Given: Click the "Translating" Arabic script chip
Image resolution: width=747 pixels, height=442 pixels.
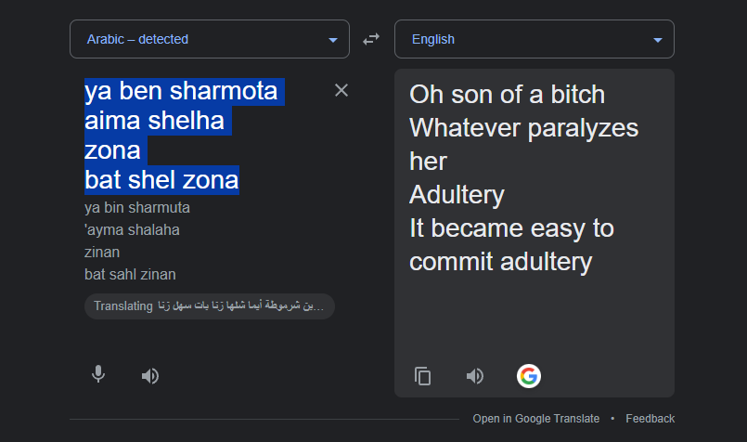Looking at the screenshot, I should pyautogui.click(x=209, y=306).
